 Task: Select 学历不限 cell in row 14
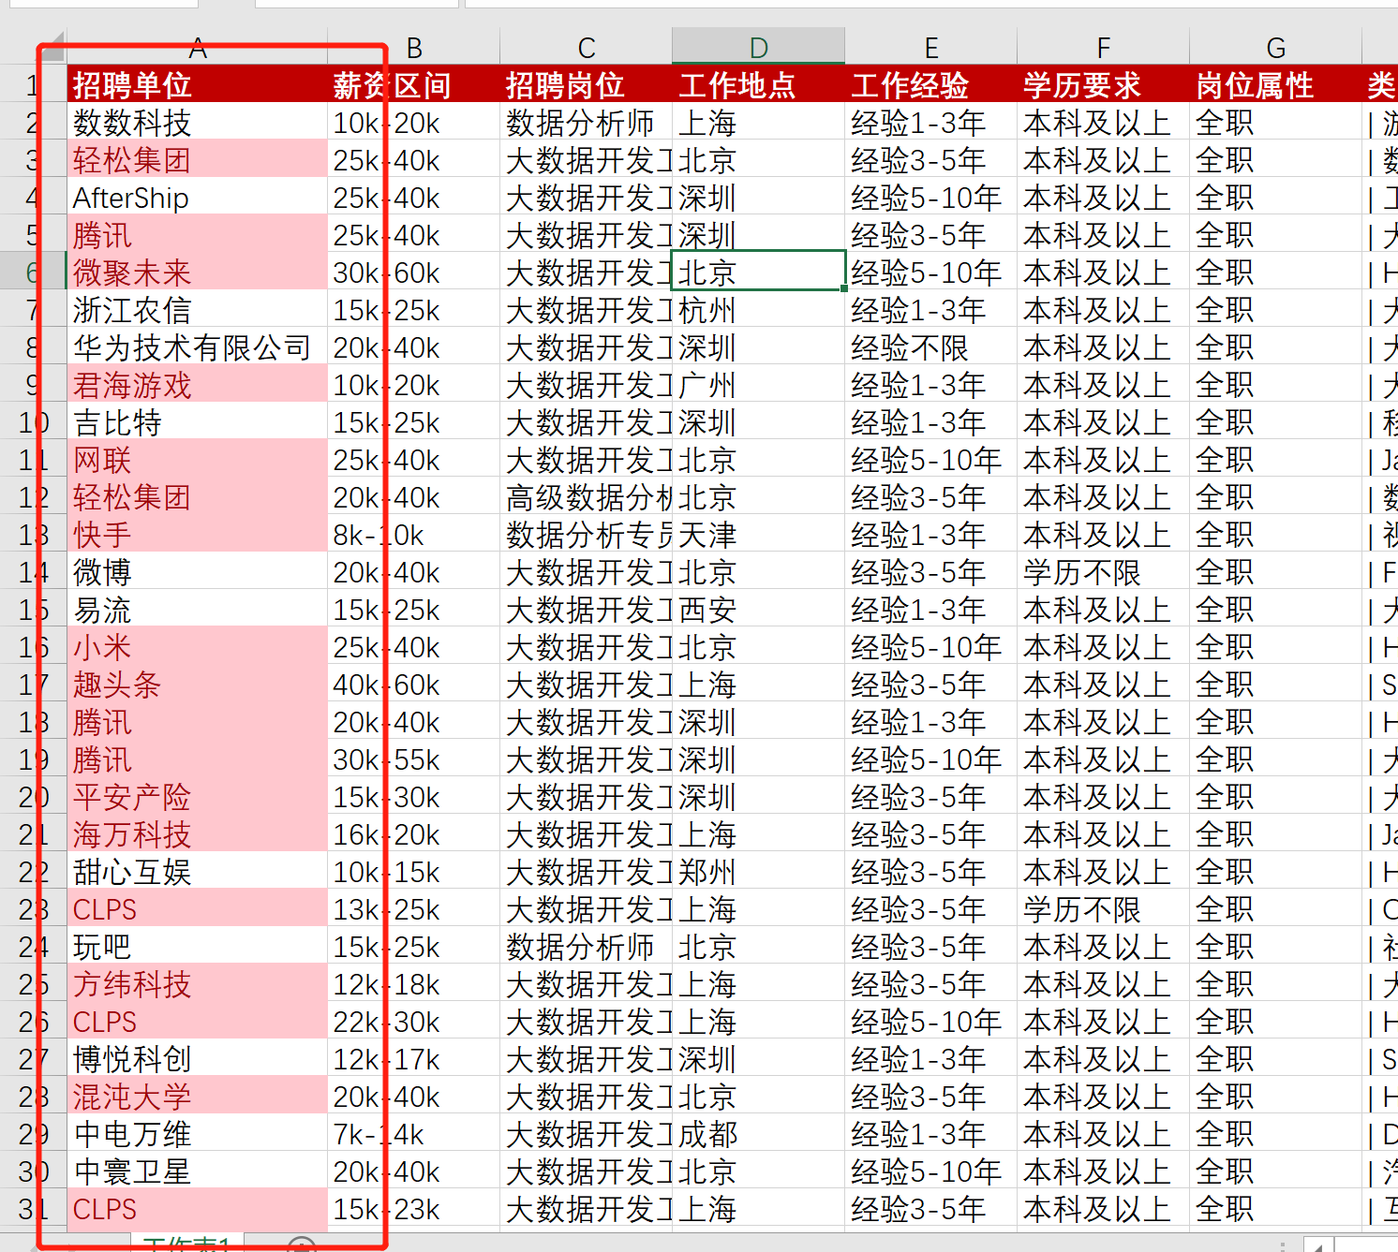point(1103,572)
